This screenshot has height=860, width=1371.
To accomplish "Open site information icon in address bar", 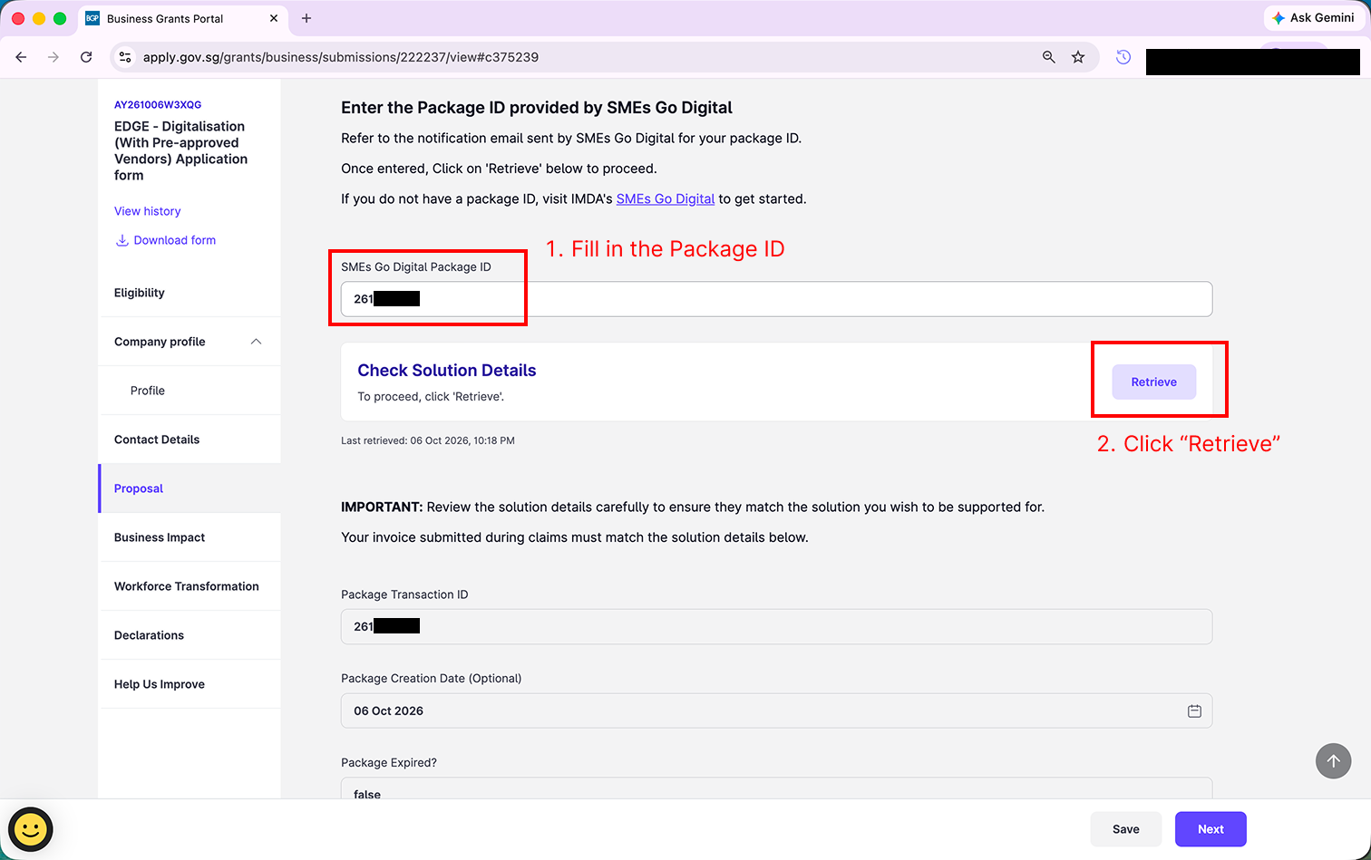I will pyautogui.click(x=125, y=57).
